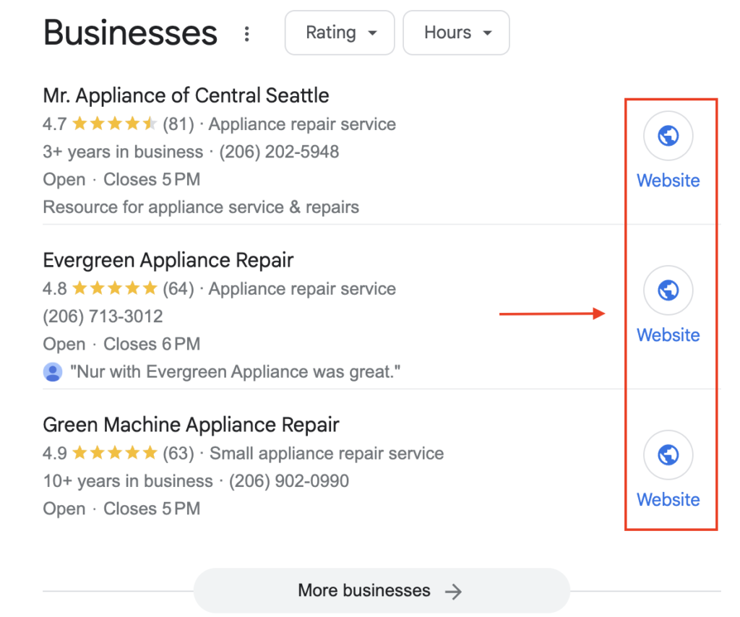Click the 4.9 star rating of Green Machine

(x=115, y=453)
